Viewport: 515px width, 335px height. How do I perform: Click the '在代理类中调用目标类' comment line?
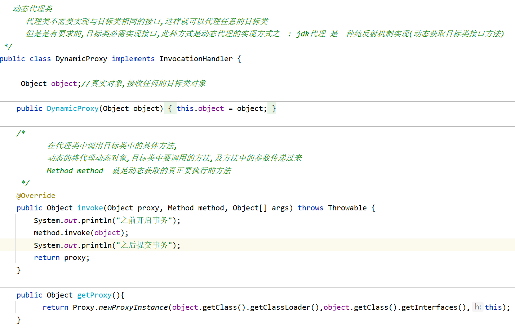(x=112, y=146)
